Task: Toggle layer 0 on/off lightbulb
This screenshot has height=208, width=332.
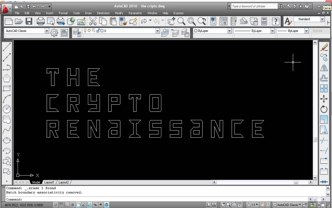Action: tap(85, 30)
